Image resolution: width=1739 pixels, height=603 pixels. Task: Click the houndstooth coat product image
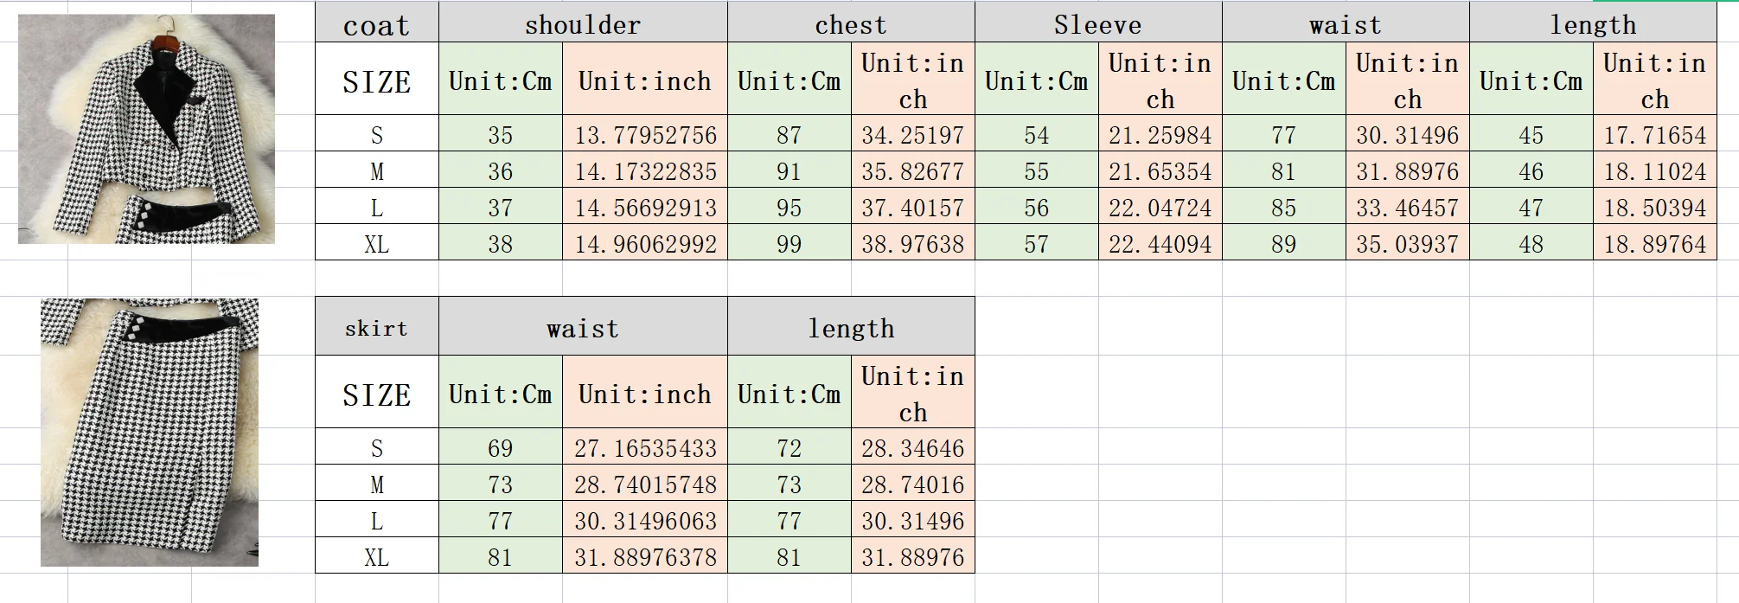click(x=146, y=129)
